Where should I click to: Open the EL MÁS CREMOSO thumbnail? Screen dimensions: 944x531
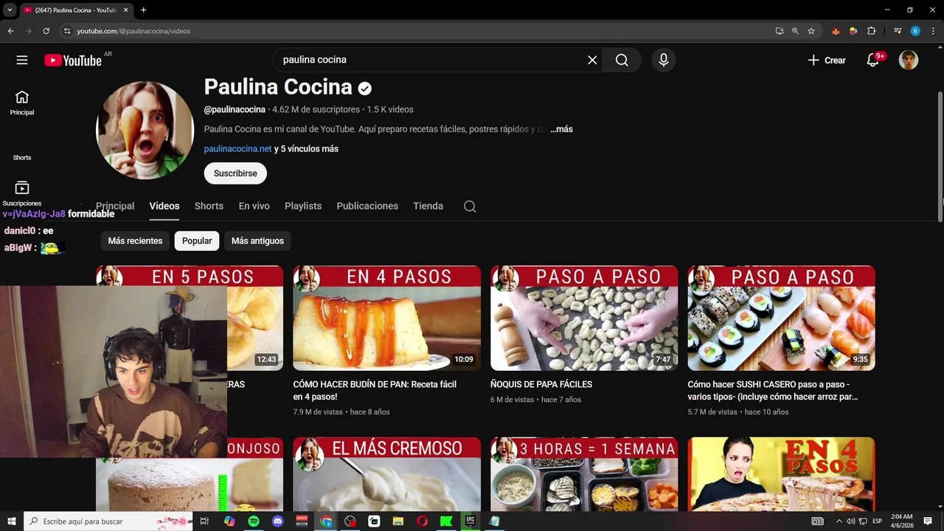pyautogui.click(x=386, y=474)
